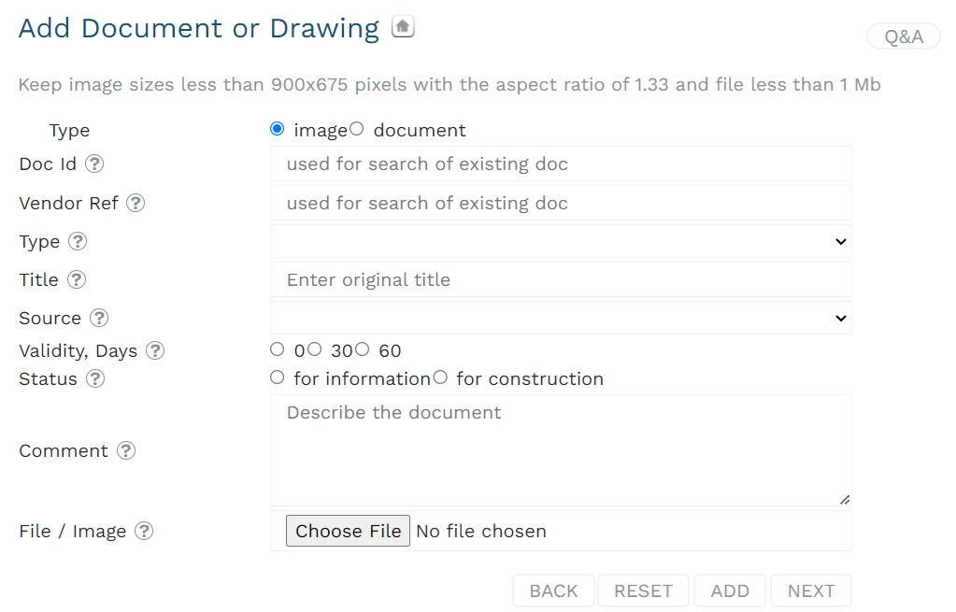
Task: Click the Status help icon
Action: (x=95, y=379)
